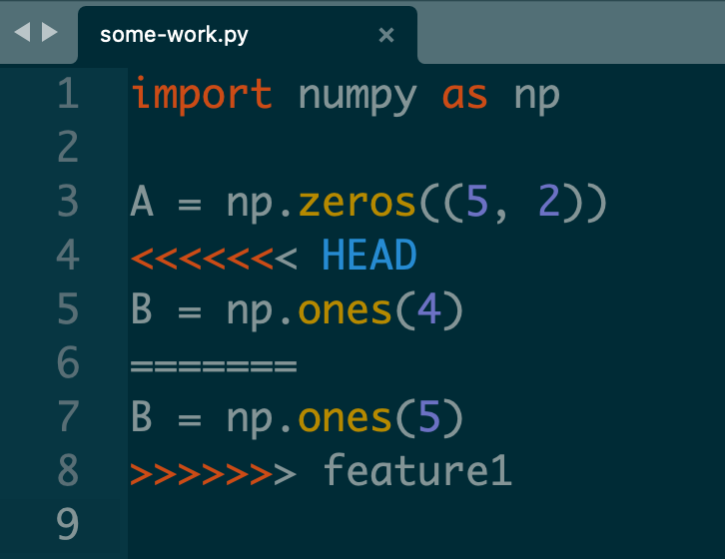725x559 pixels.
Task: Click the 'import' keyword
Action: (x=202, y=95)
